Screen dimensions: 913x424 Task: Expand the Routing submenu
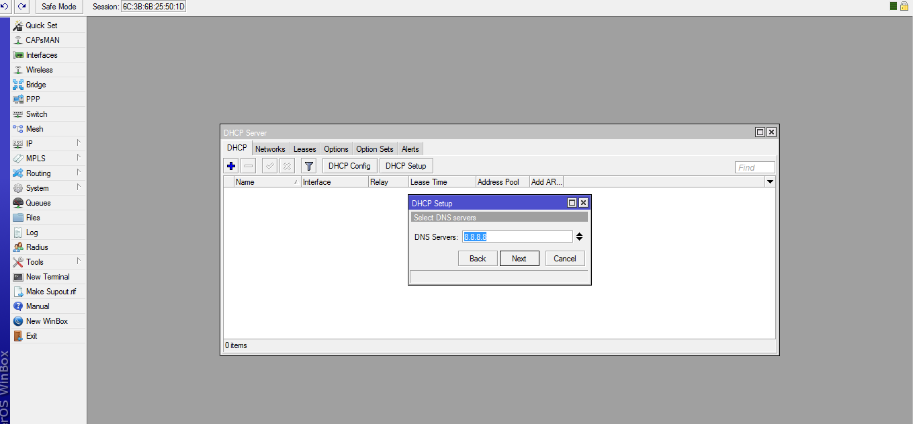48,173
